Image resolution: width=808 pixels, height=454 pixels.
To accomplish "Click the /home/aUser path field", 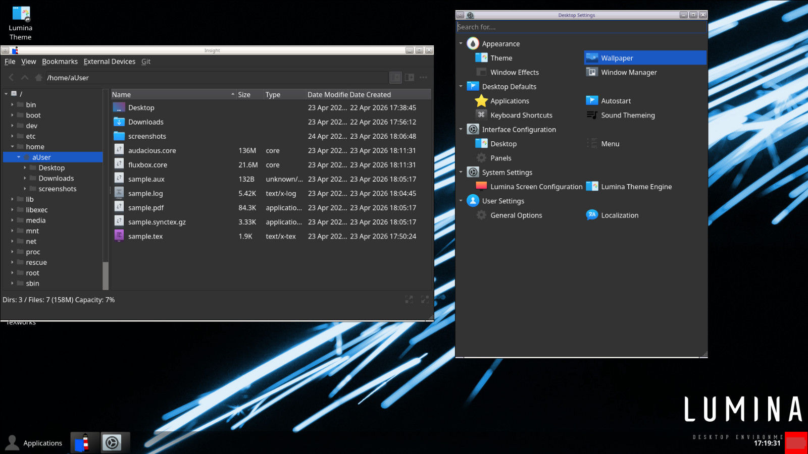I will [217, 78].
